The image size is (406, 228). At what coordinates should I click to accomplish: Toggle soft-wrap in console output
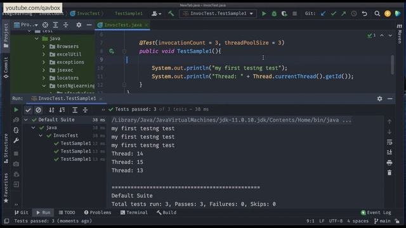[x=390, y=142]
